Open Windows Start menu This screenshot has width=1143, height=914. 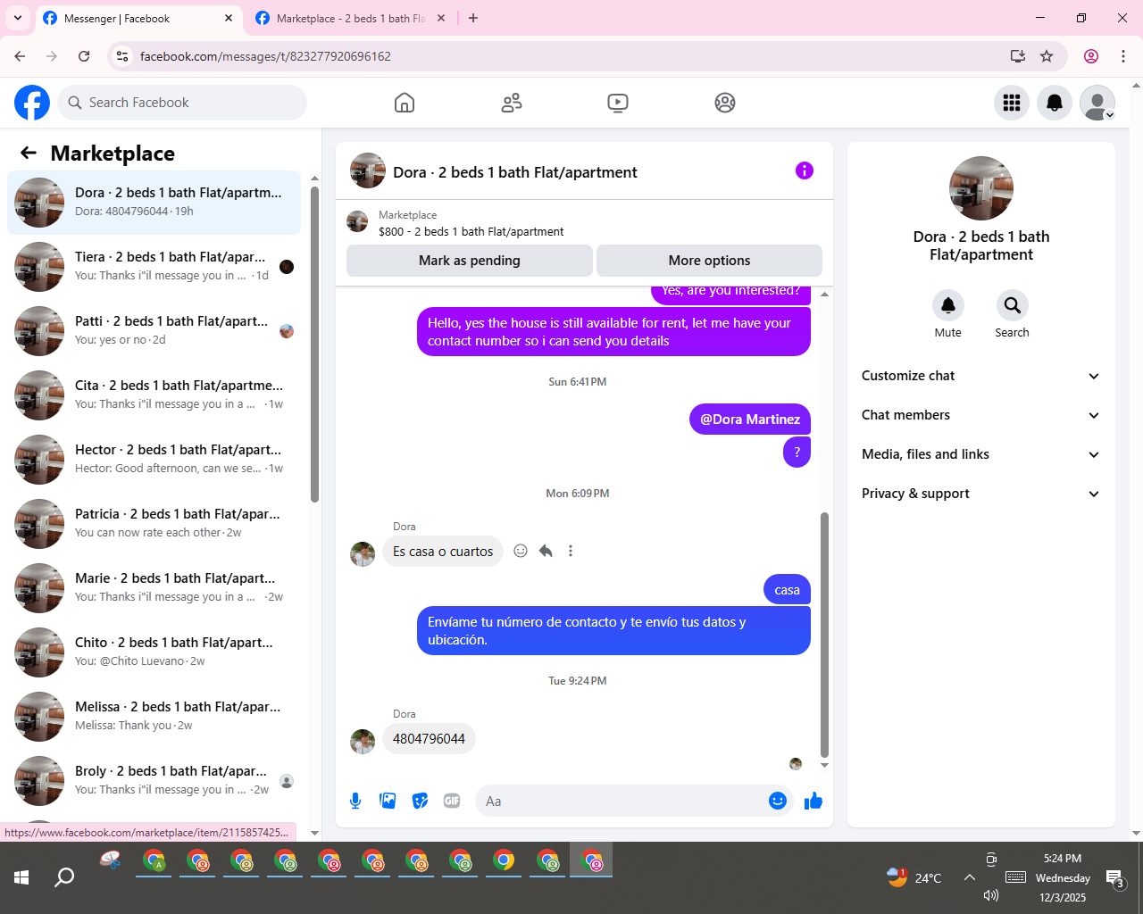21,877
